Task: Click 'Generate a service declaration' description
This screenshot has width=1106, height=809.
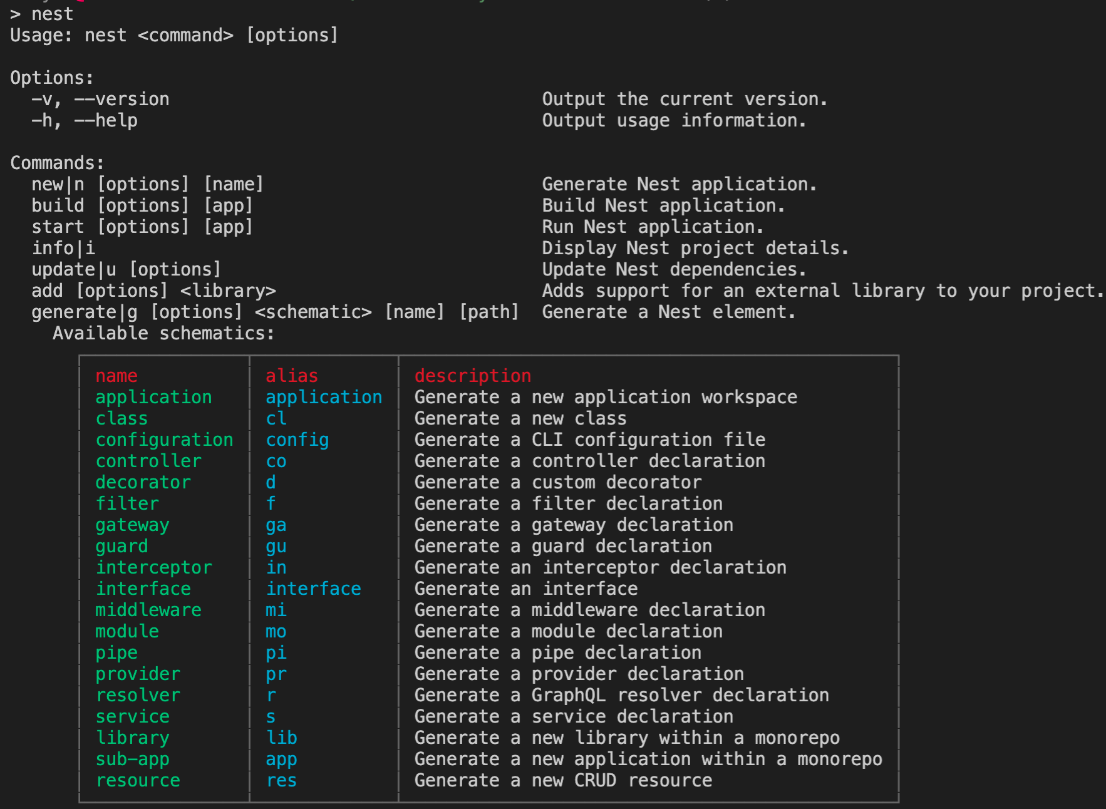Action: click(574, 717)
